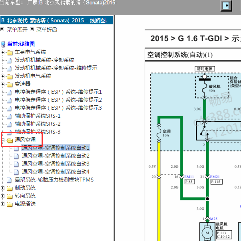
Task: Open 发动机机械系统-冷却系统-维修提示 page
Action: (x=56, y=68)
